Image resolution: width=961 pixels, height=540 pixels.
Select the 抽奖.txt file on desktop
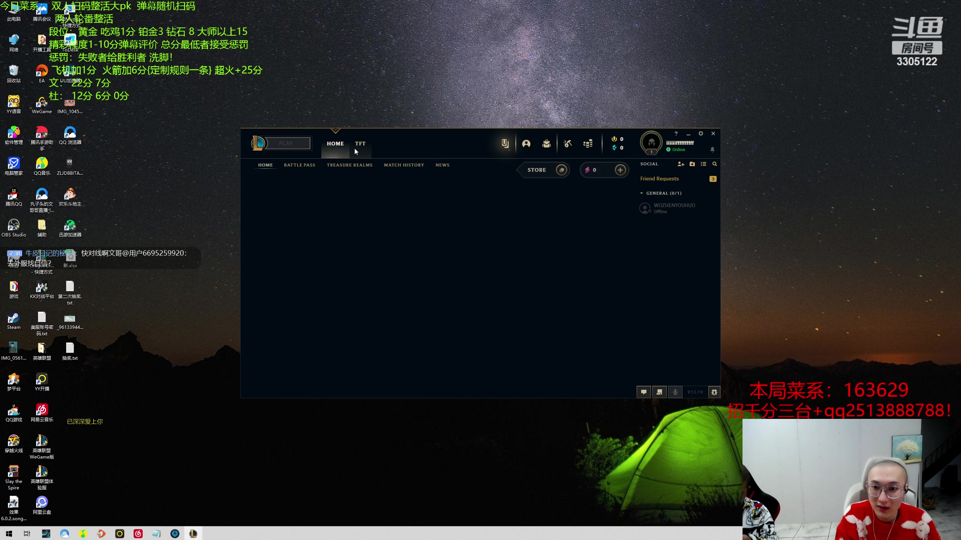coord(70,352)
